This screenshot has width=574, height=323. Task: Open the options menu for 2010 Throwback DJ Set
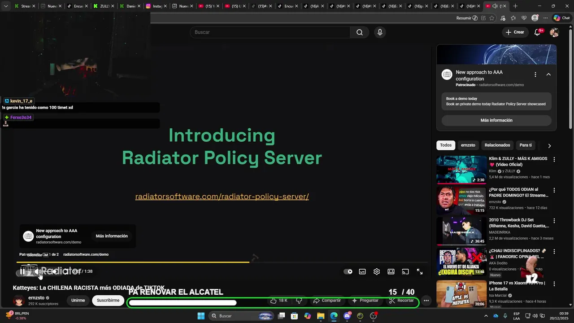554,221
